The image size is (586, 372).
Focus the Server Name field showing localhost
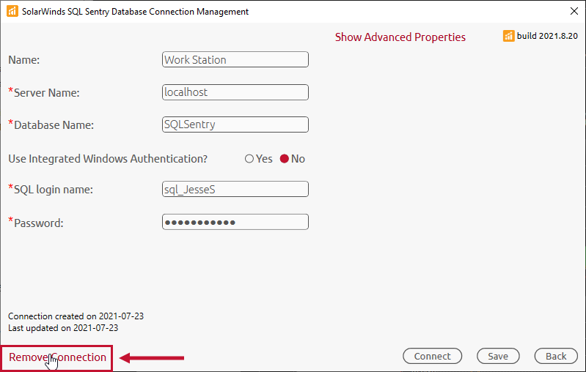(x=235, y=92)
